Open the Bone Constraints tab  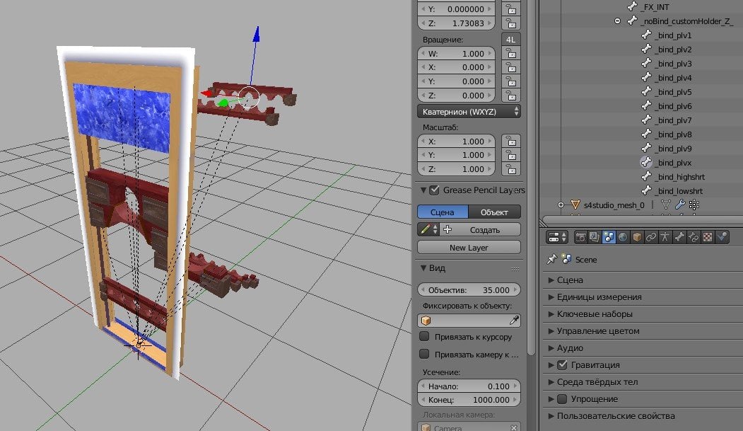694,237
